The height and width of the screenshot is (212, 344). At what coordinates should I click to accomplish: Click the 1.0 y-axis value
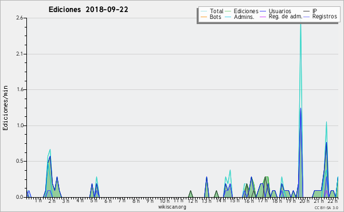19,125
